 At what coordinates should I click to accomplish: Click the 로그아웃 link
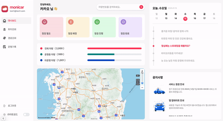[x=12, y=106]
